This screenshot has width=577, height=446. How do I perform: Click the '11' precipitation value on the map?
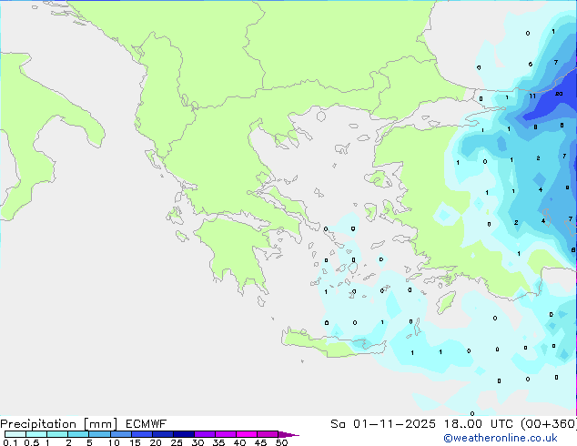click(532, 96)
